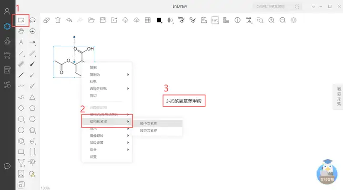This screenshot has height=190, width=343.
Task: Expand the 组合 submenu
Action: pos(107,150)
